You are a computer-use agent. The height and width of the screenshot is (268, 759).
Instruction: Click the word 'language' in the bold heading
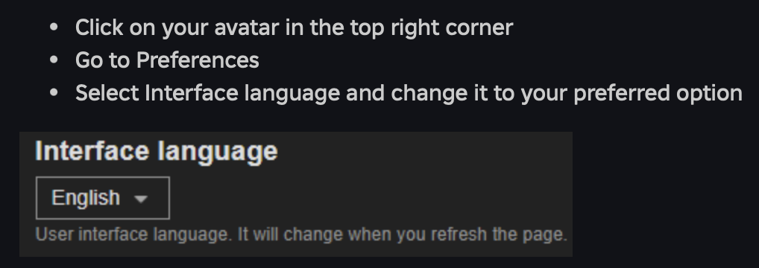[218, 153]
